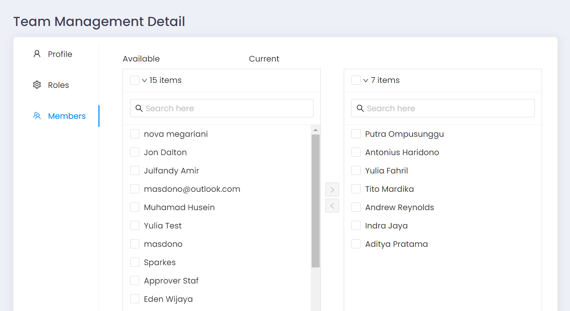This screenshot has height=311, width=570.
Task: Check the Julfandy Amir checkbox
Action: click(135, 170)
